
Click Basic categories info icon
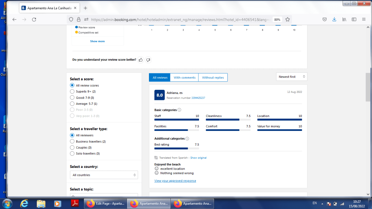[179, 110]
